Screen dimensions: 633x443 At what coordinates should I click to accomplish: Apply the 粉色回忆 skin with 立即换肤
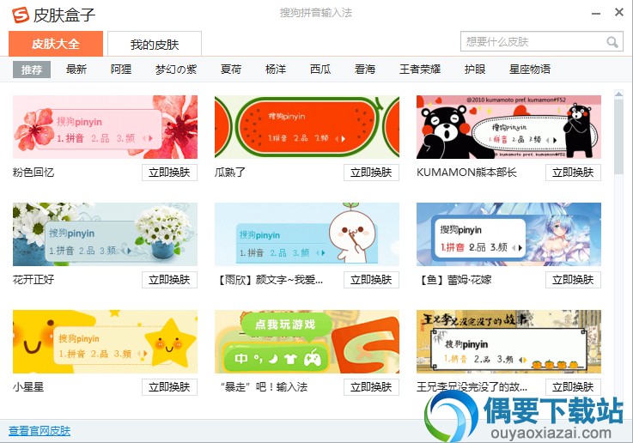tap(169, 173)
